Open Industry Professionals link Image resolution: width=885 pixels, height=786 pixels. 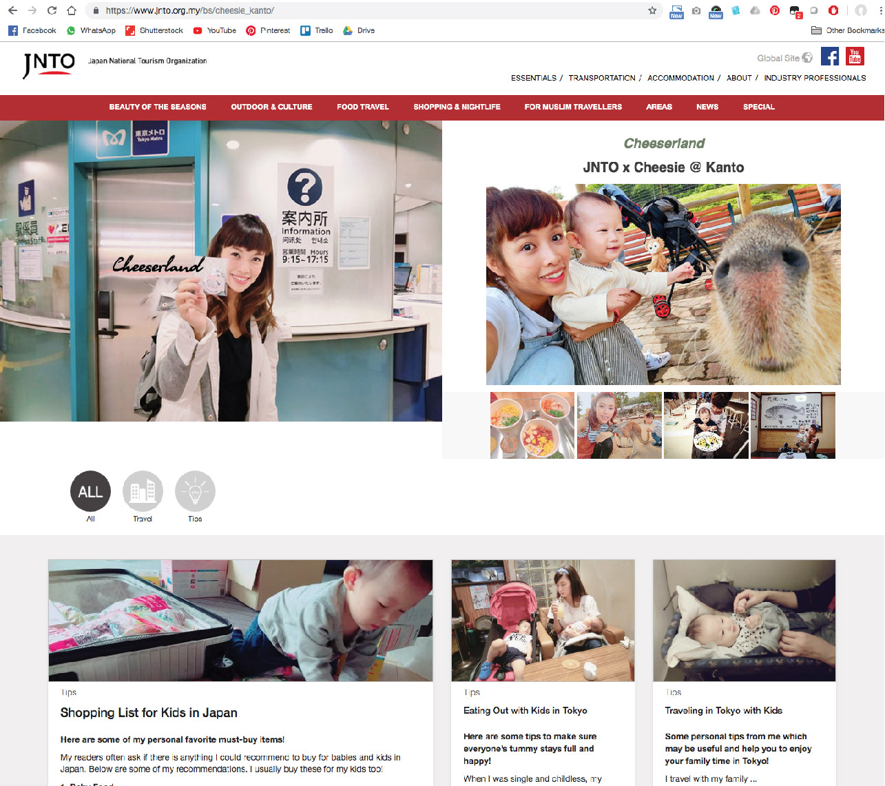point(815,78)
